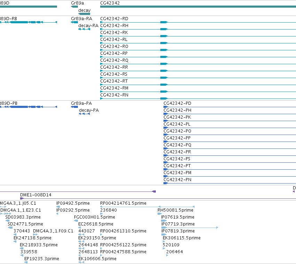Select EST RP004214761.5prime
This screenshot has height=264, width=296.
(123, 203)
